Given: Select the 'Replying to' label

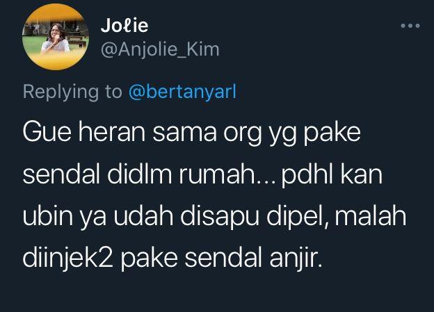Looking at the screenshot, I should click(x=72, y=92).
